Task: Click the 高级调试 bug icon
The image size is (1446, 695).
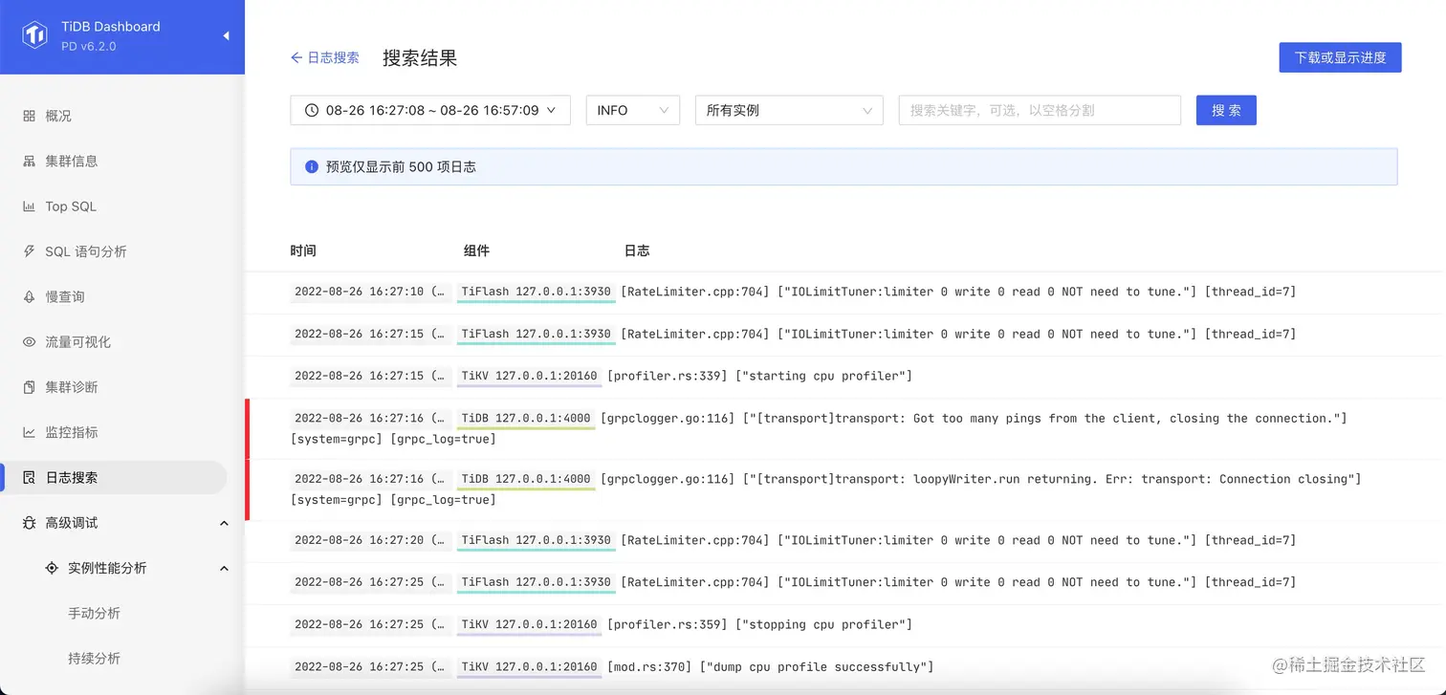Action: pos(29,523)
